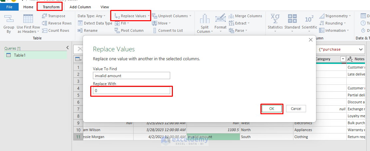
Task: Click the 1100.5 cell in row 10
Action: [213, 130]
